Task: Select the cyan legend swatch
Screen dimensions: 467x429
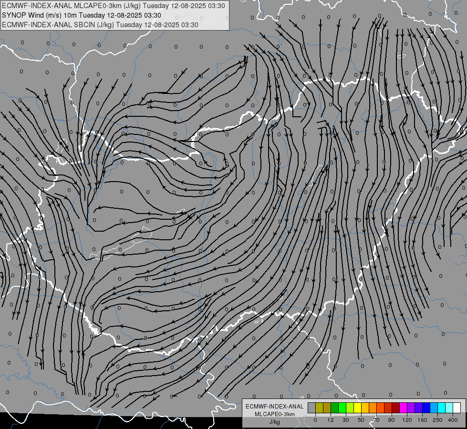Action: (441, 408)
